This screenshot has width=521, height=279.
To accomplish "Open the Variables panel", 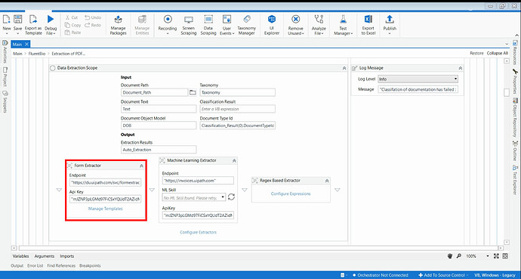I will click(x=20, y=256).
